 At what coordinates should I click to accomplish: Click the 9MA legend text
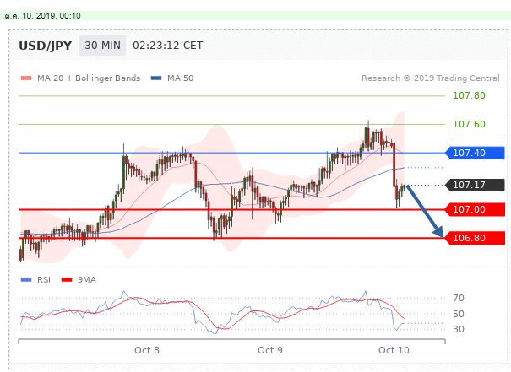pos(87,280)
